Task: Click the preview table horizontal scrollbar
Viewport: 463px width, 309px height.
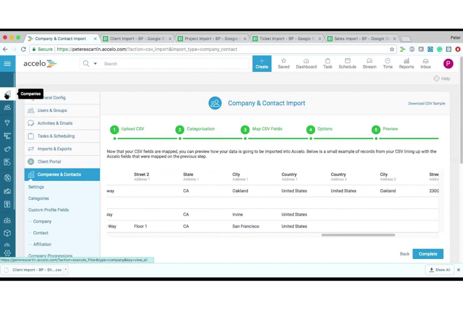Action: (x=358, y=235)
